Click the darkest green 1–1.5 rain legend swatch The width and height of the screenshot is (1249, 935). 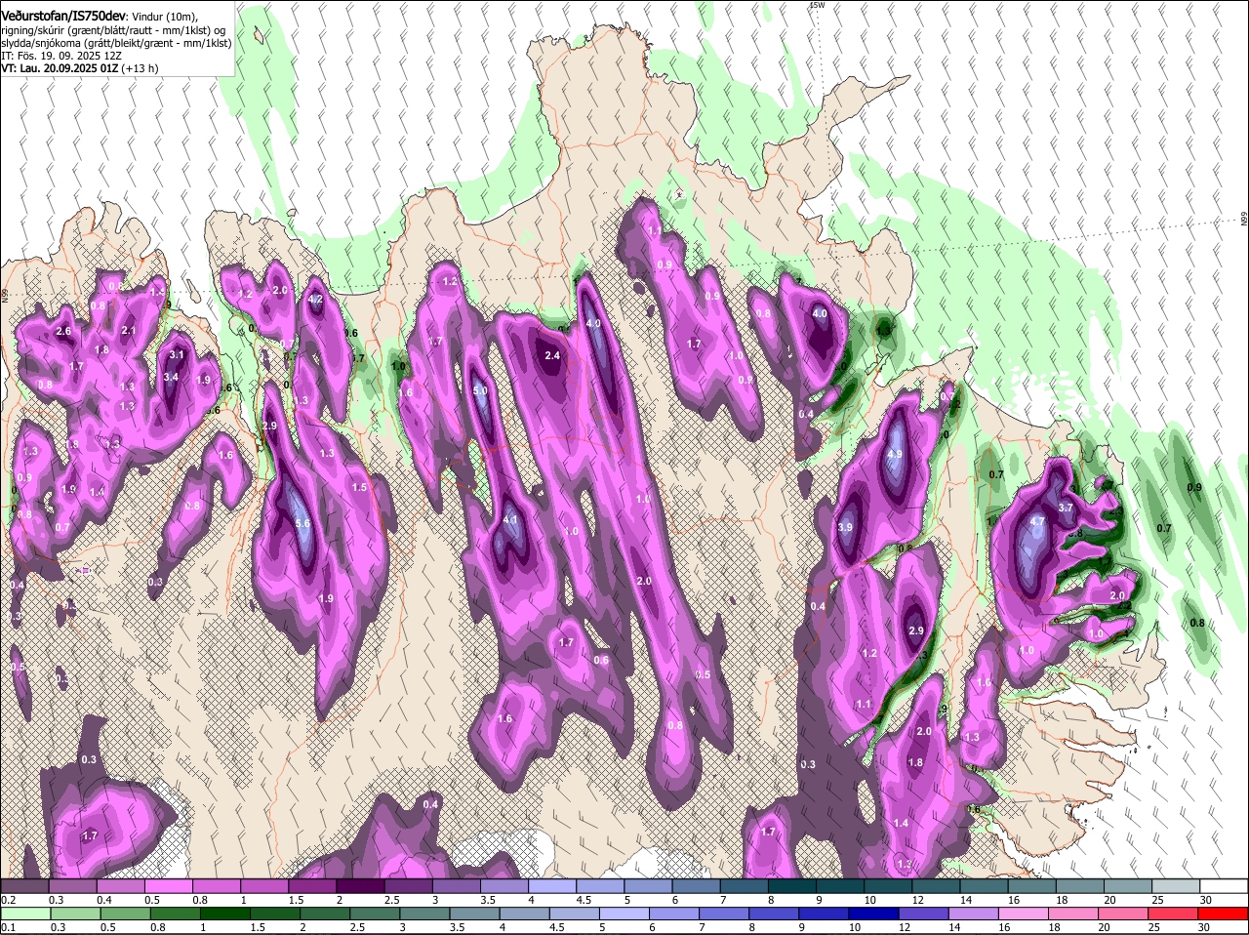point(225,914)
